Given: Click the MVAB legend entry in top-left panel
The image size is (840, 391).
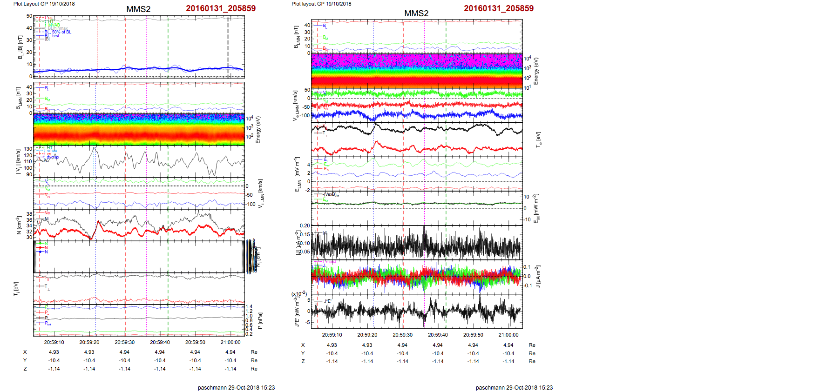Looking at the screenshot, I should (54, 25).
